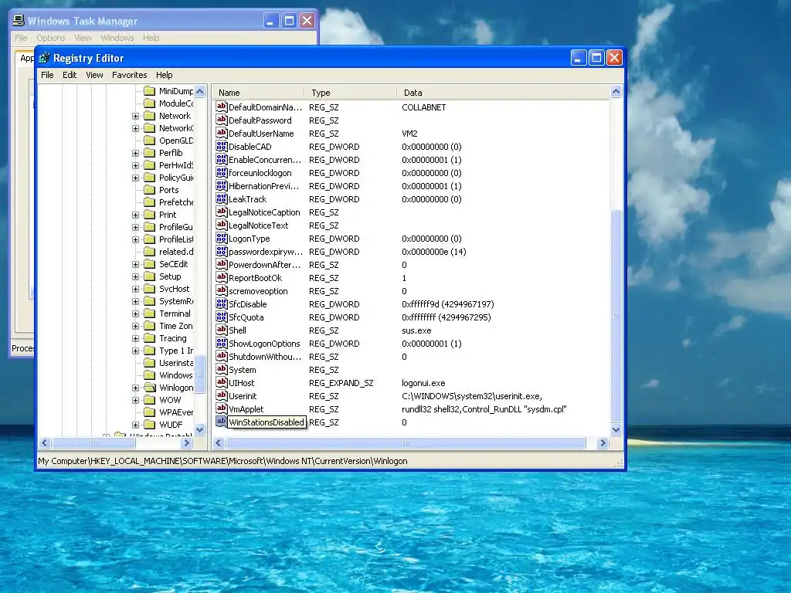Open Options menu in Windows Task Manager
The image size is (791, 593).
pos(51,38)
